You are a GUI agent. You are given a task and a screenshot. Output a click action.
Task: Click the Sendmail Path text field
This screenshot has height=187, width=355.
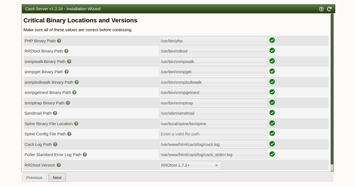[x=213, y=113]
